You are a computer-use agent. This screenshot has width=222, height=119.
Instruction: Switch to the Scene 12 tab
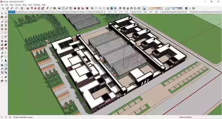tap(91, 12)
